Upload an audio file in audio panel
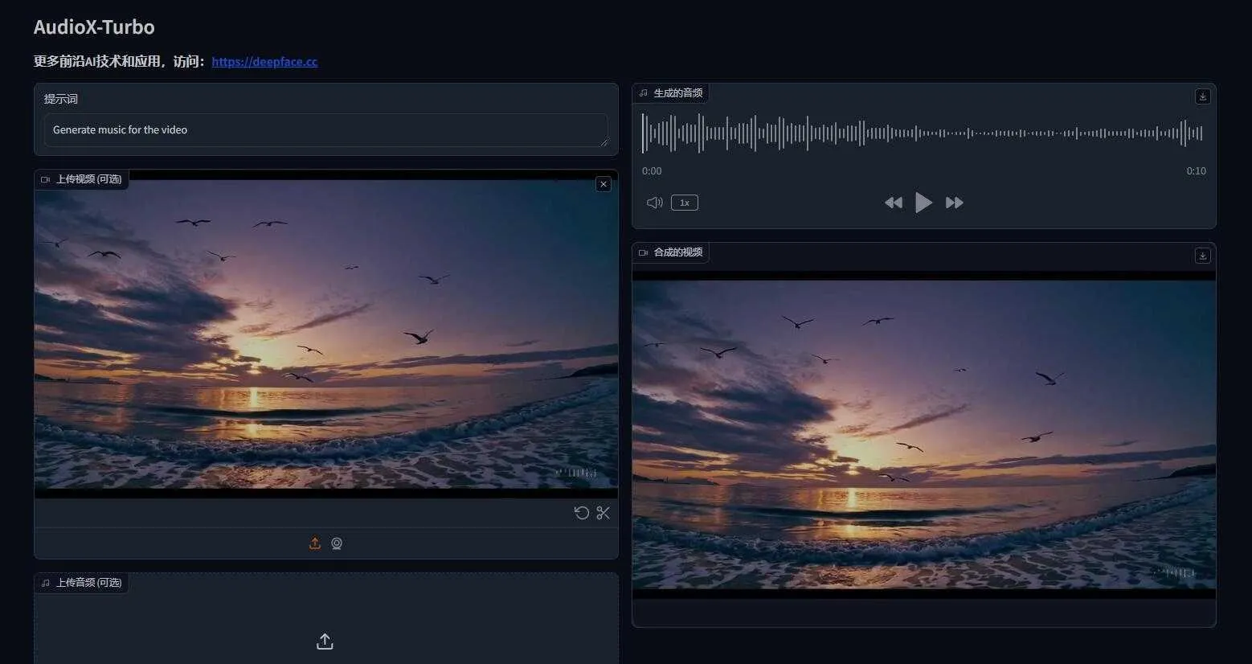Screen dimensions: 1252x664 (325, 641)
